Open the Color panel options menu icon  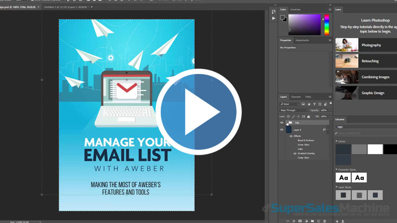330,9
